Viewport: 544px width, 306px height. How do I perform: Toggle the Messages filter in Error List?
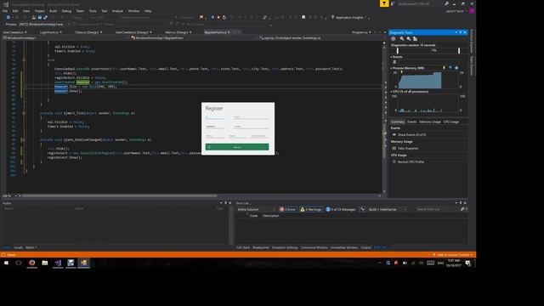[x=341, y=209]
